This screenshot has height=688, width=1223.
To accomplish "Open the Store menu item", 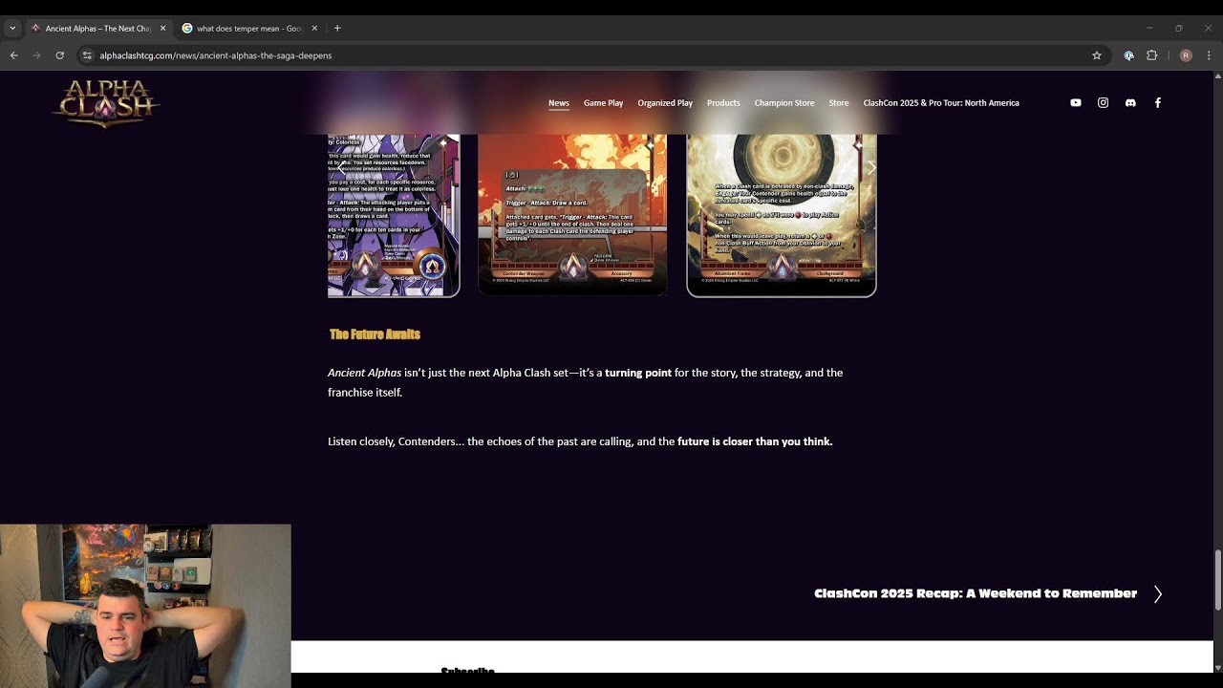I will pyautogui.click(x=839, y=103).
